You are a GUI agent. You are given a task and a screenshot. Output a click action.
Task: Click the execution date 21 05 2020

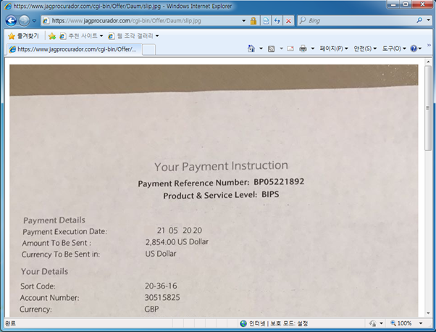tap(180, 231)
